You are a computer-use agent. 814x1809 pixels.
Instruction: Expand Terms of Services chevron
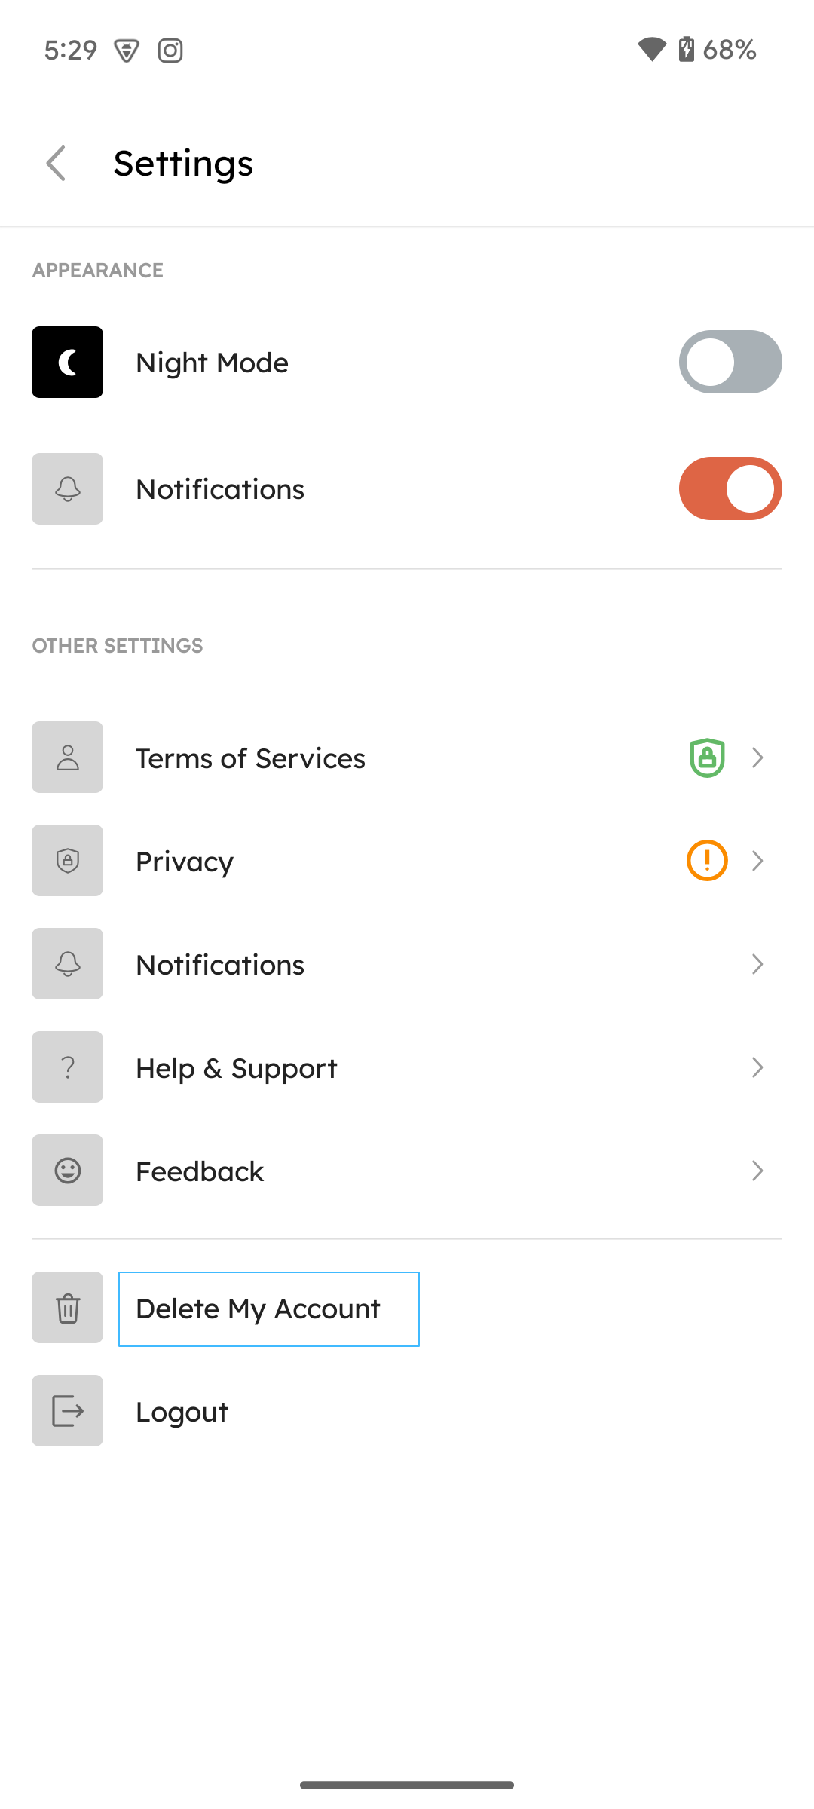click(757, 758)
